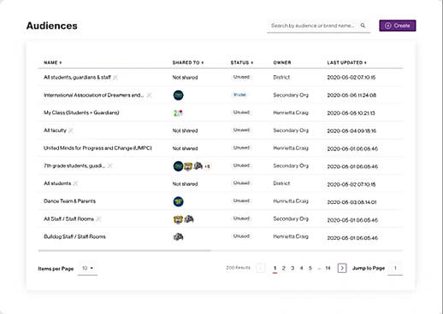Go to page 14
443x314 pixels.
328,268
